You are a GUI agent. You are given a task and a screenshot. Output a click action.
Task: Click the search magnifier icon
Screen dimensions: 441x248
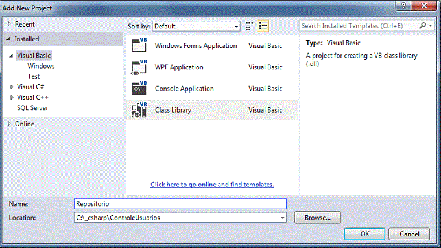(x=422, y=25)
